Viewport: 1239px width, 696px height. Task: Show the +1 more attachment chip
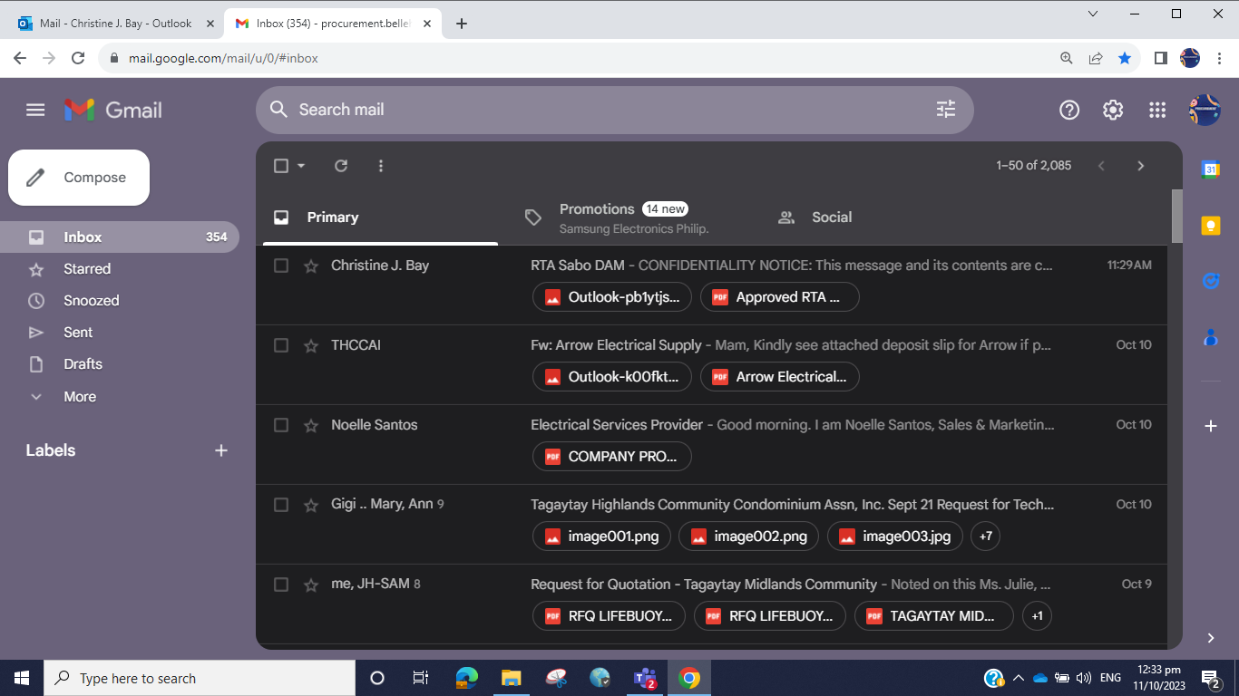point(1037,616)
